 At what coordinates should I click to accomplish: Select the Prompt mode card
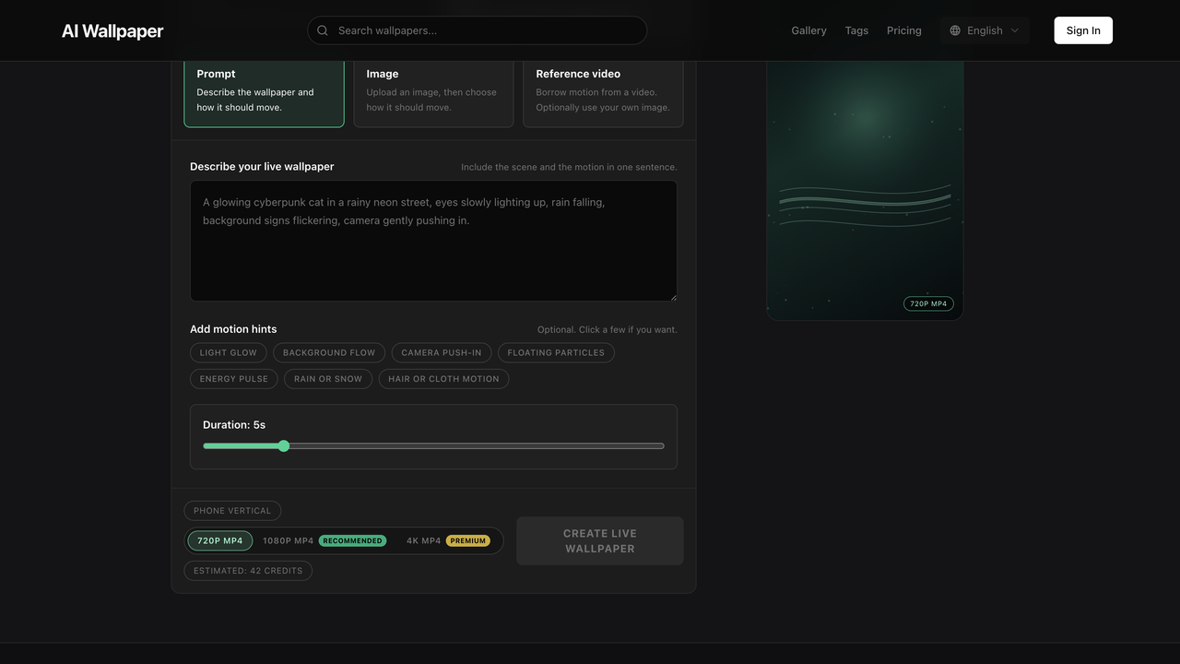264,93
